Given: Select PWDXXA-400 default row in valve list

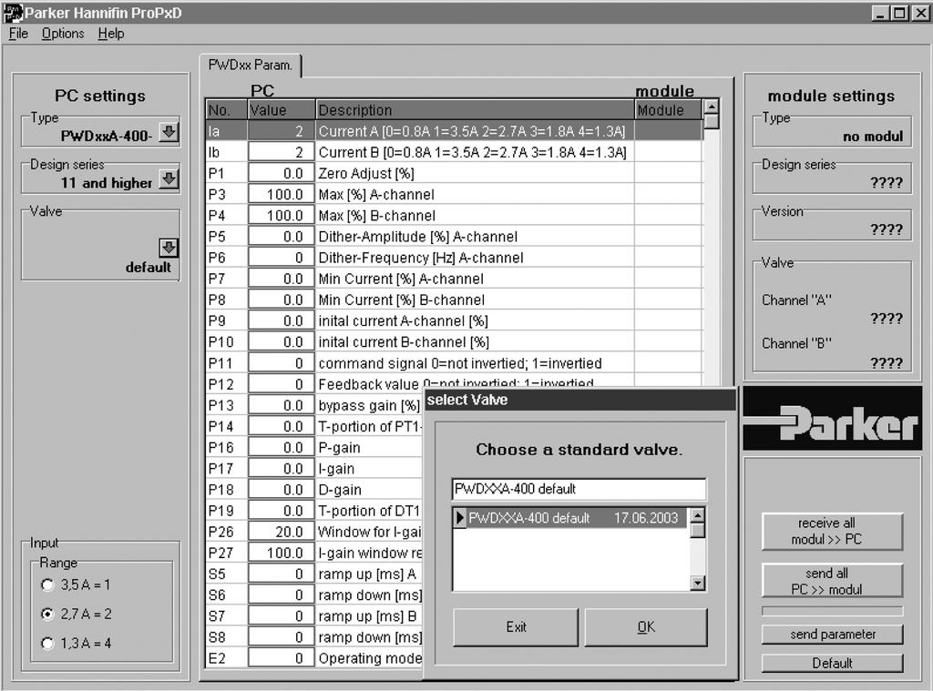Looking at the screenshot, I should point(570,518).
